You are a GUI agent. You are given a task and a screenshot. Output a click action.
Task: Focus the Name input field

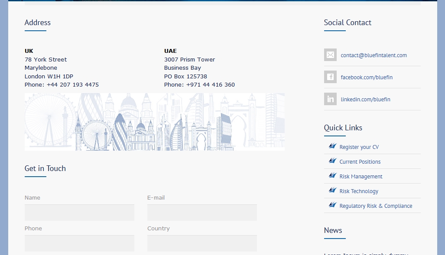[x=79, y=213]
